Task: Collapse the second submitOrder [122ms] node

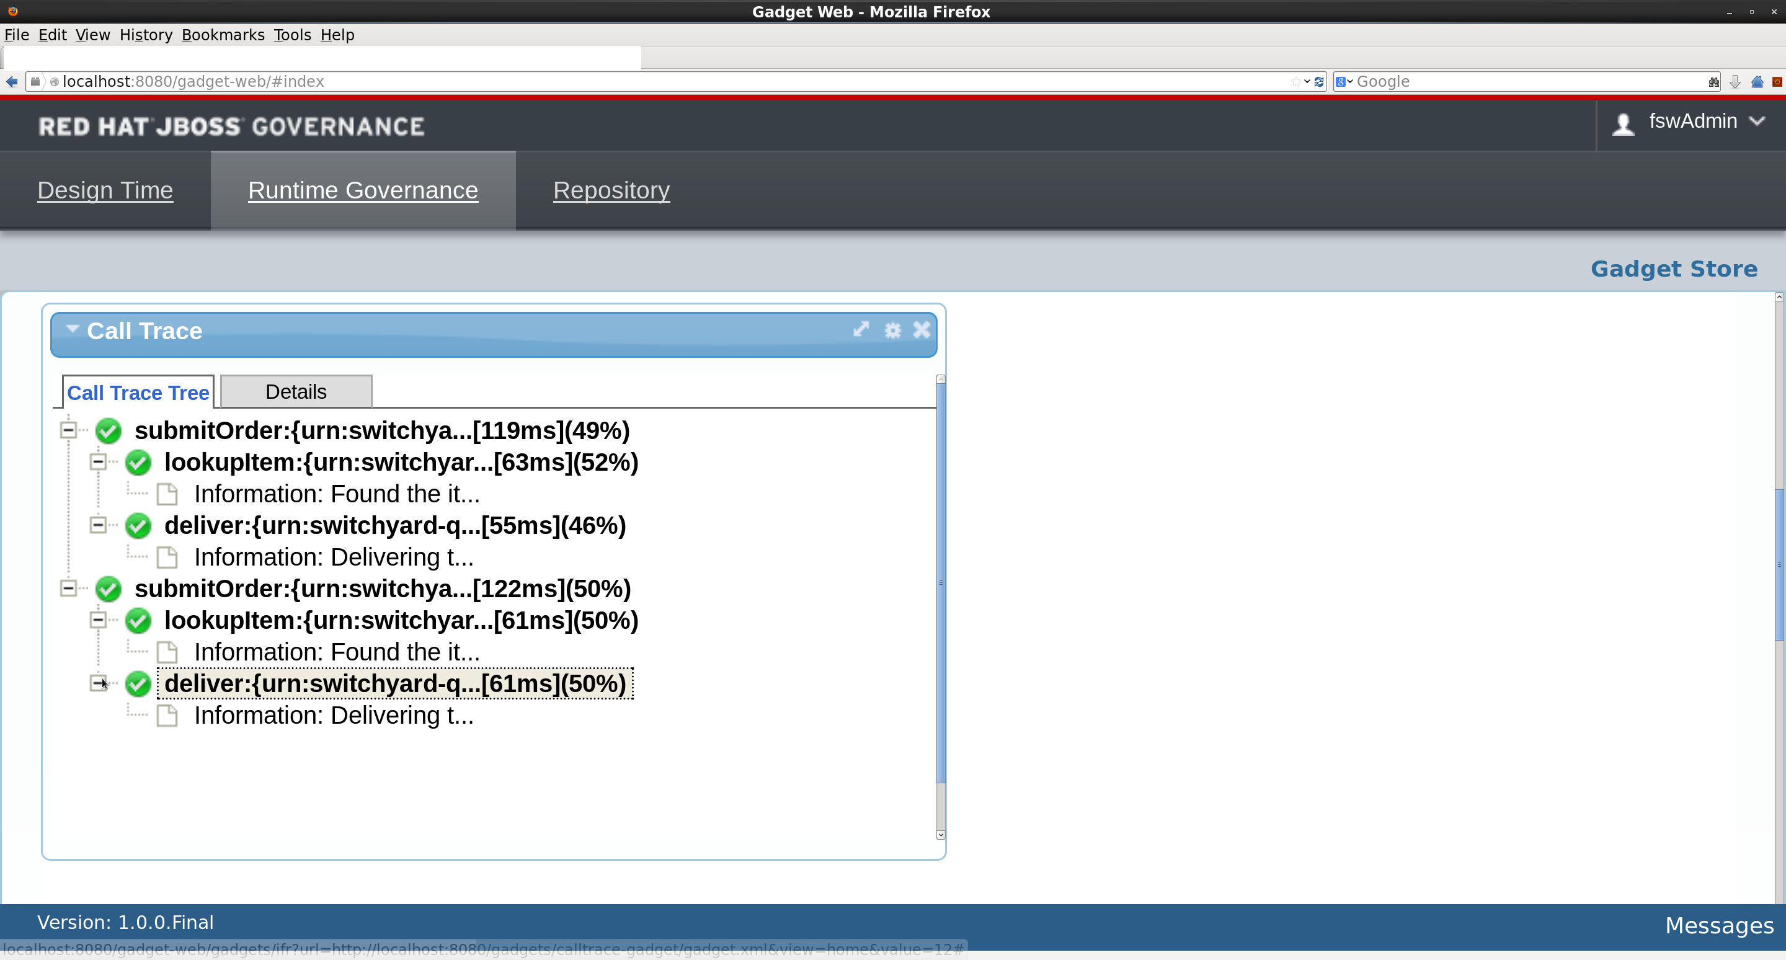Action: 68,589
